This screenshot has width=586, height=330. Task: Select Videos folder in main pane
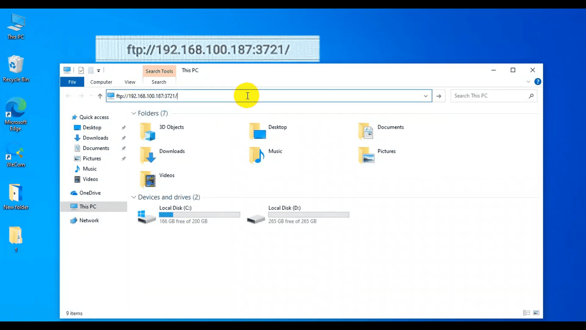pos(157,179)
